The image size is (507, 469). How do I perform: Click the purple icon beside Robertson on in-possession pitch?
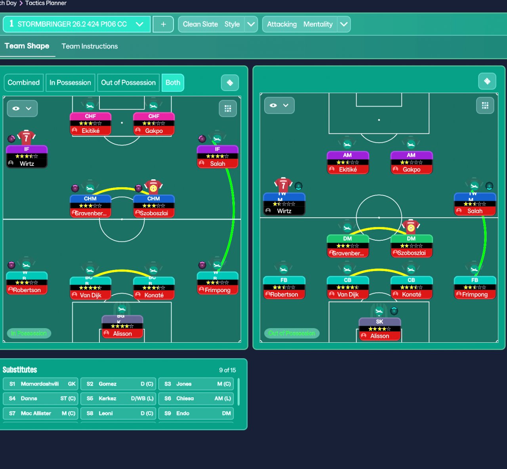click(x=11, y=265)
